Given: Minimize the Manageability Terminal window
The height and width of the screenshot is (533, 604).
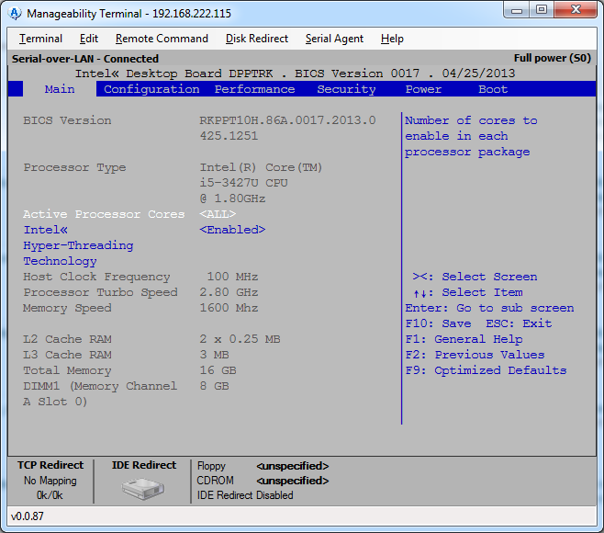Looking at the screenshot, I should point(517,9).
